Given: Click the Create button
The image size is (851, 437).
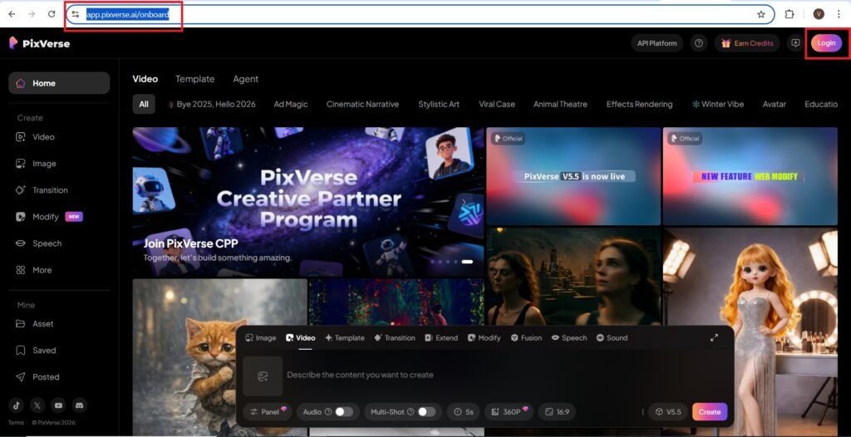Looking at the screenshot, I should pyautogui.click(x=709, y=411).
